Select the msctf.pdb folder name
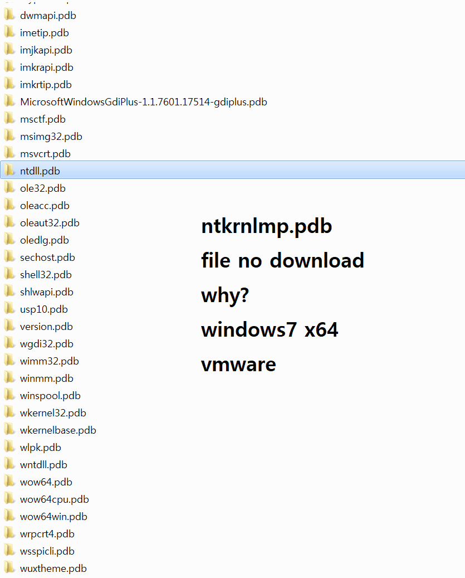Screen dimensions: 465x578 click(43, 119)
